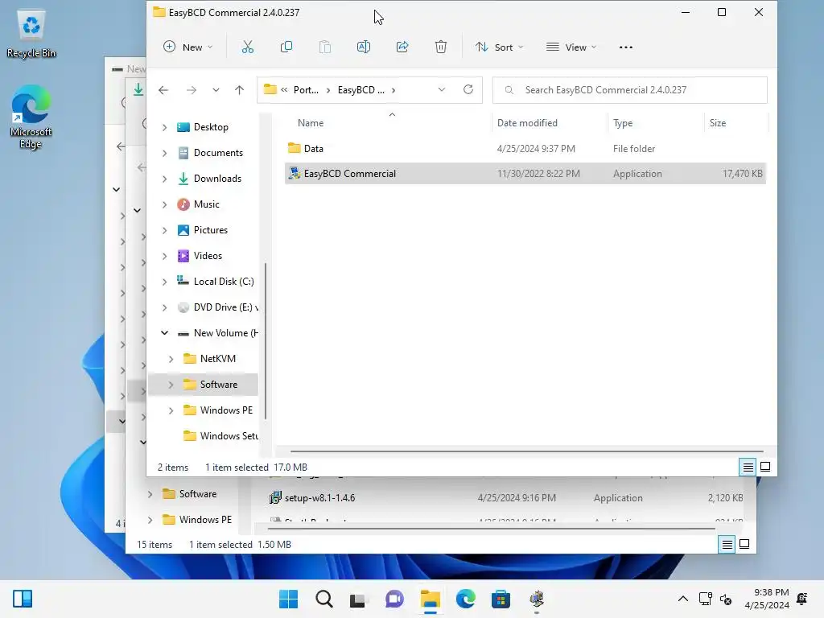Switch to large thumbnails view icon

tap(766, 468)
